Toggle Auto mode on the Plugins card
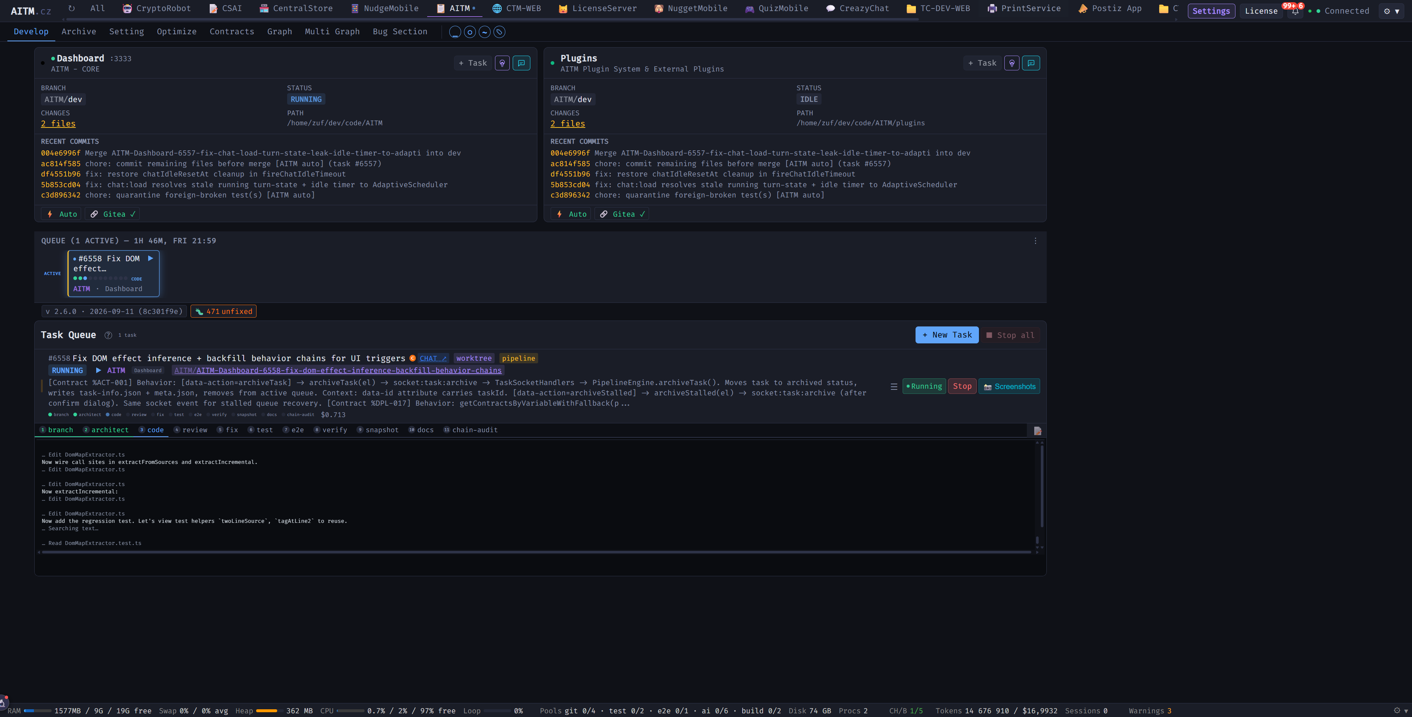This screenshot has width=1412, height=717. [x=571, y=214]
